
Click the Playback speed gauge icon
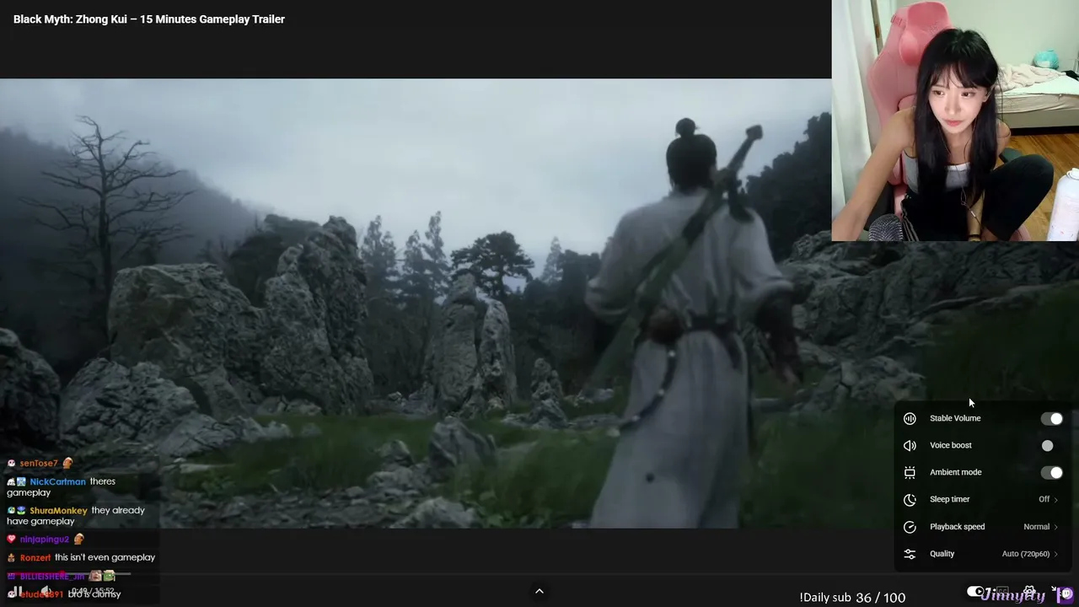click(910, 527)
